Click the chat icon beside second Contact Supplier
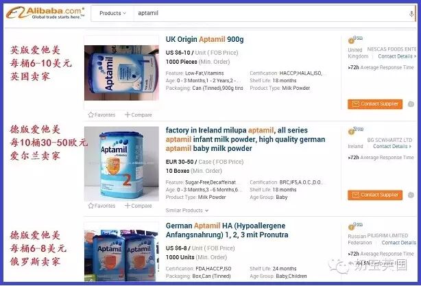The height and width of the screenshot is (286, 421). (411, 195)
